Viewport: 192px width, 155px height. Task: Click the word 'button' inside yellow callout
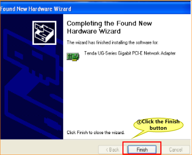pyautogui.click(x=158, y=128)
